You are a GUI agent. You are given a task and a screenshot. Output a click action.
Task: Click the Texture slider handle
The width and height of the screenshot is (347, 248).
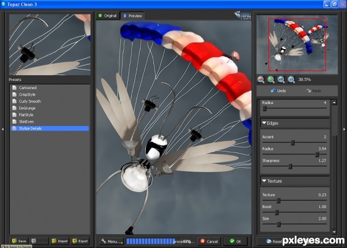tap(279, 201)
